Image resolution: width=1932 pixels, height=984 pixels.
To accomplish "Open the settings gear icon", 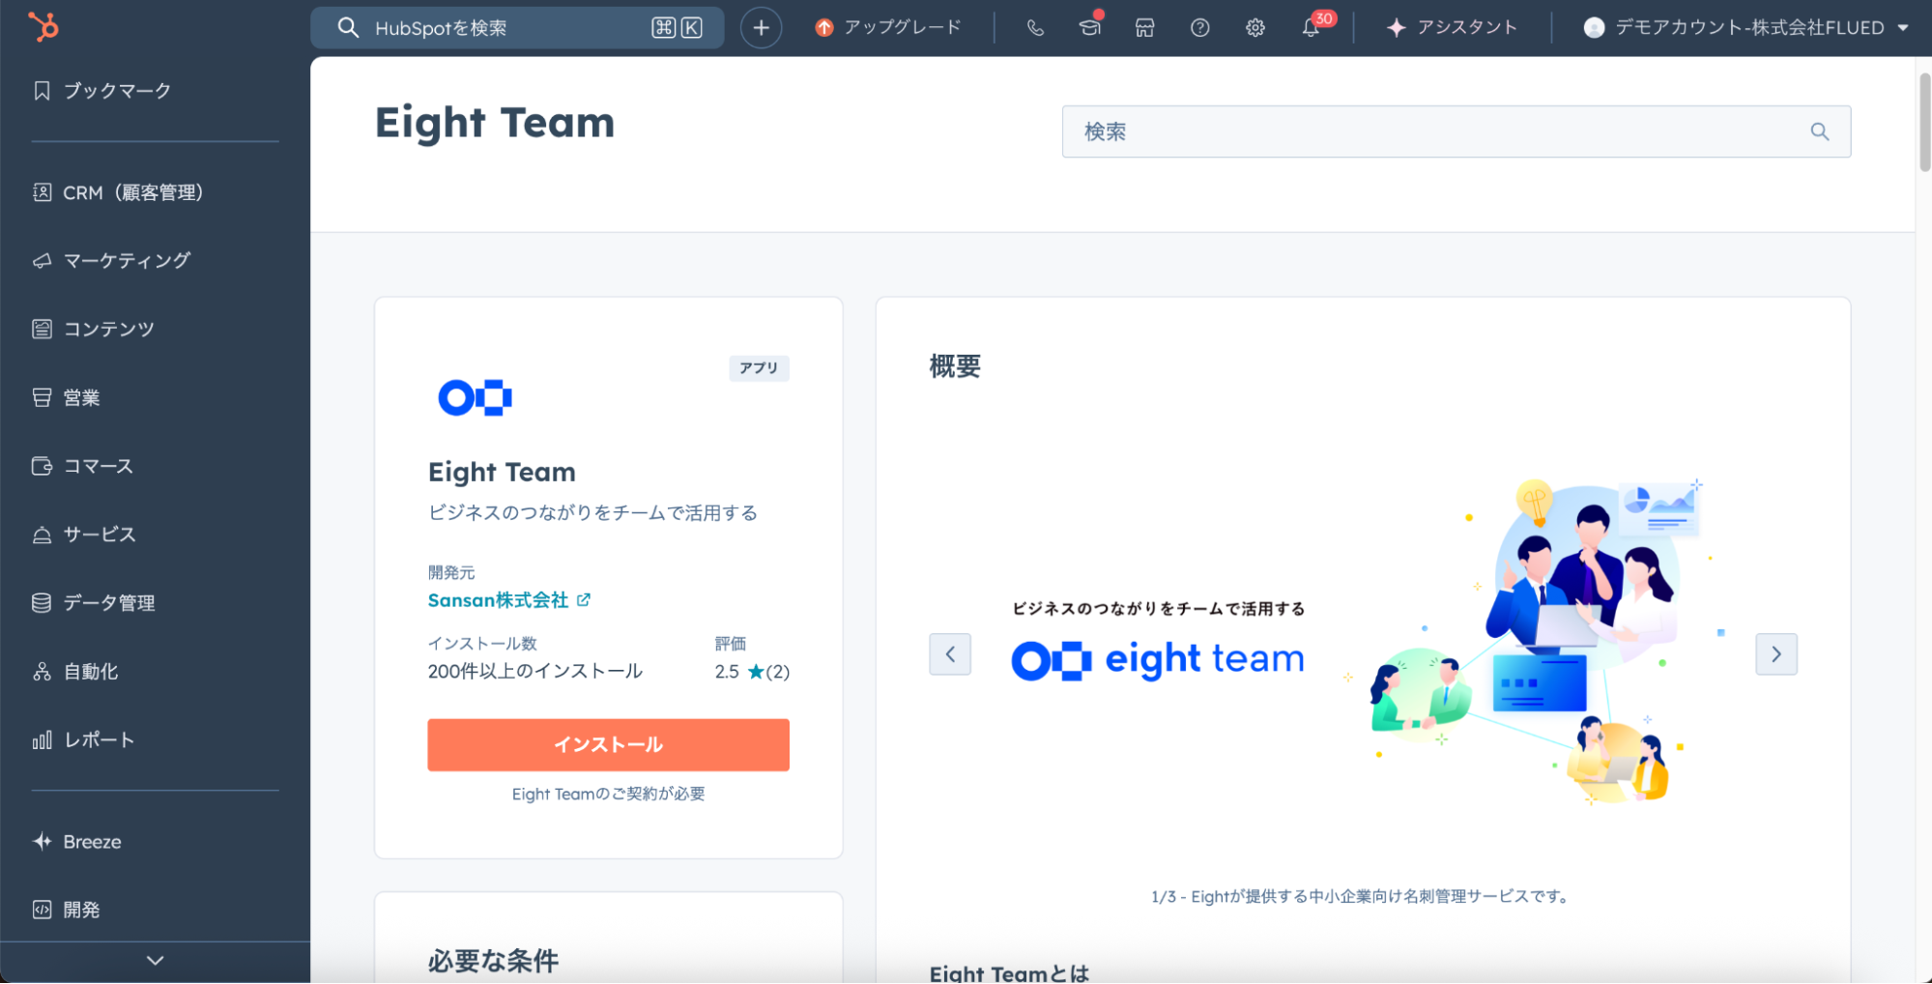I will coord(1254,28).
